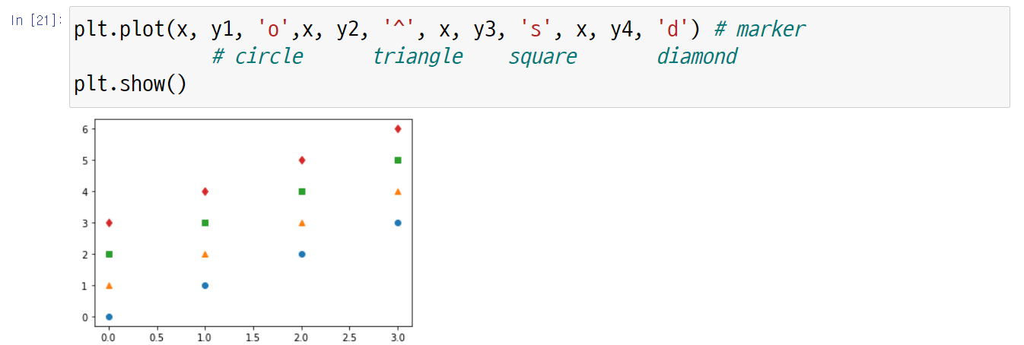Click the x-axis tick label 1.5
This screenshot has height=345, width=1024.
point(253,337)
